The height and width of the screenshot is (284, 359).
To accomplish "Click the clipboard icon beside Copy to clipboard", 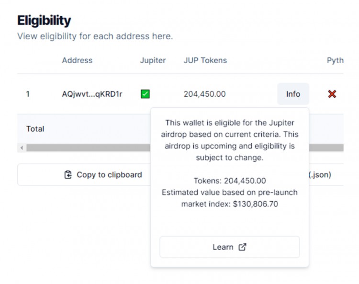I will 68,175.
